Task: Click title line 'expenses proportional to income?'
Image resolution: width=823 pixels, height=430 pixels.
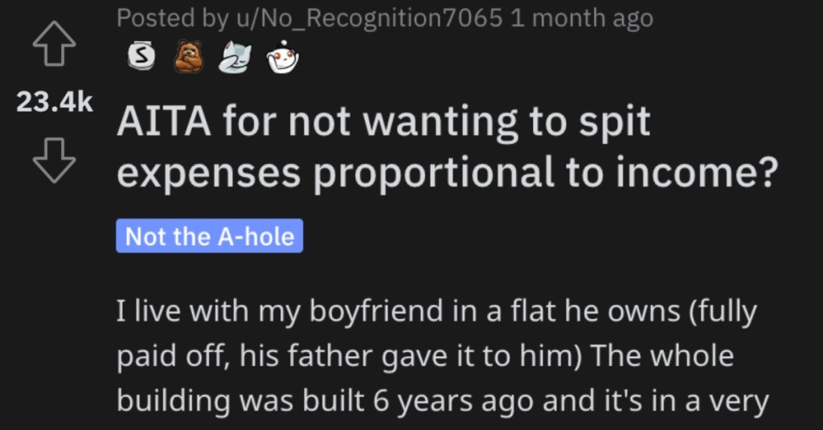Action: click(x=447, y=173)
